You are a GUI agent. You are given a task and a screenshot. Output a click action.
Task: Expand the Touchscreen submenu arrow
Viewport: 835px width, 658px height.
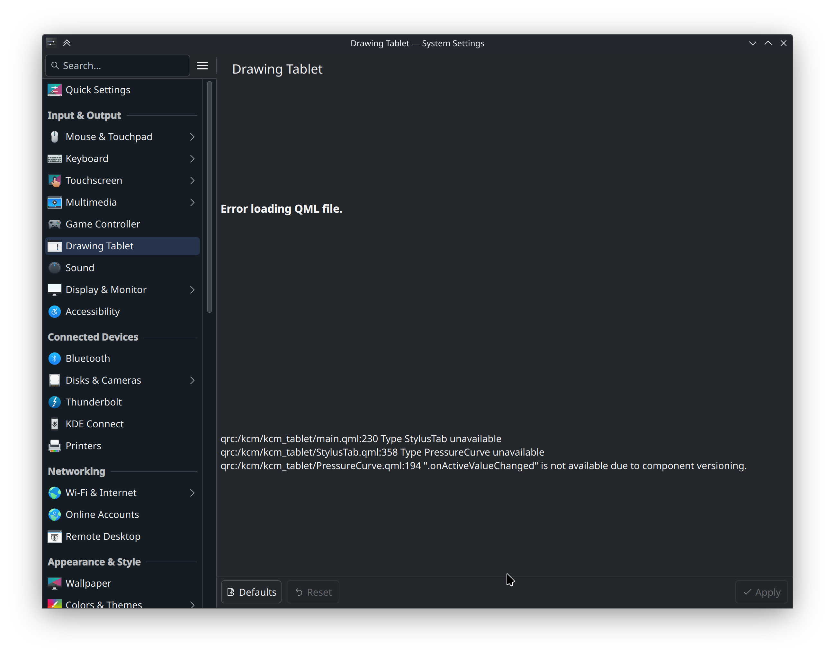click(x=192, y=180)
